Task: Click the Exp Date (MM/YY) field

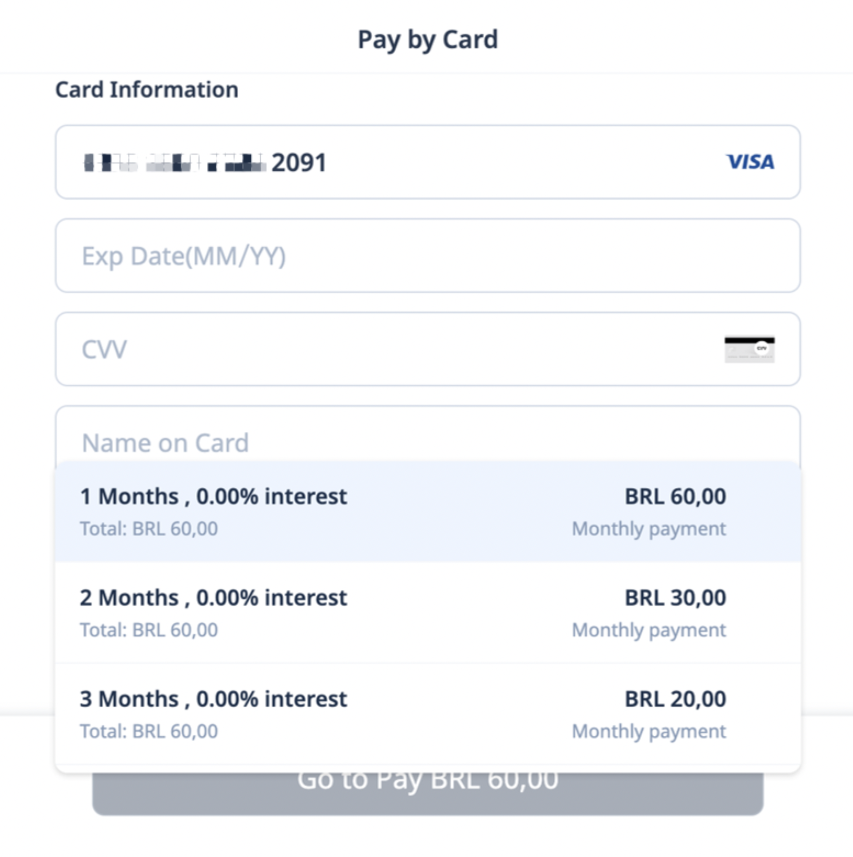Action: pyautogui.click(x=427, y=256)
